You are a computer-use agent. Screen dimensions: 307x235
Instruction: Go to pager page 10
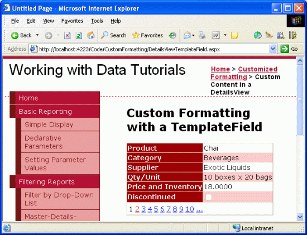[190, 209]
